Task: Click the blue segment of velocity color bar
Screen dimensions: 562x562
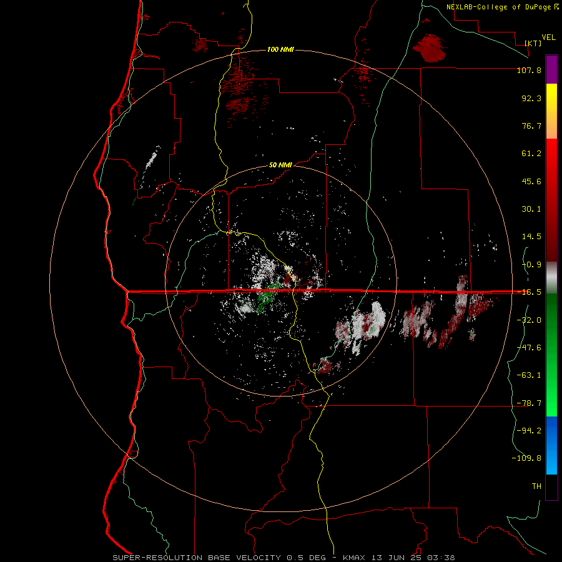Action: 551,445
